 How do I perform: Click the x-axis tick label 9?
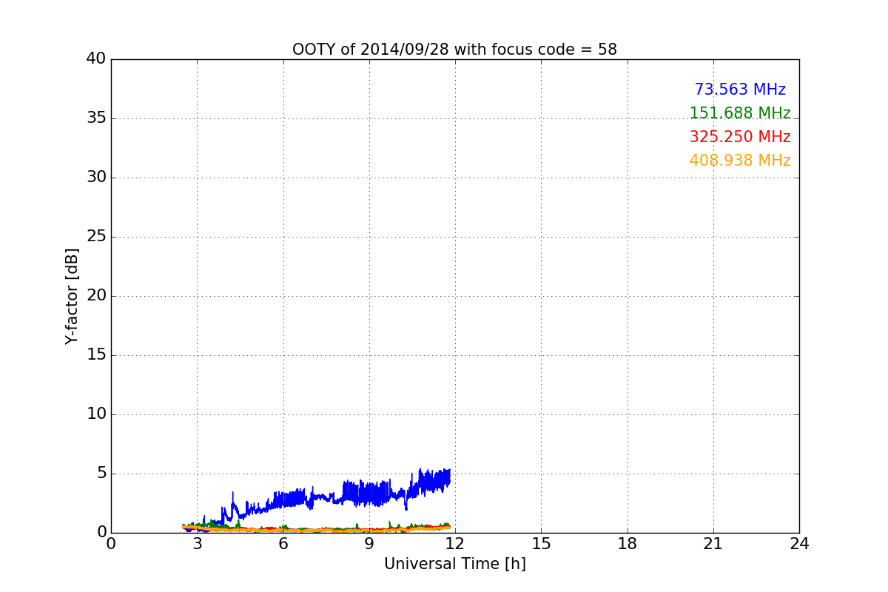pos(369,544)
